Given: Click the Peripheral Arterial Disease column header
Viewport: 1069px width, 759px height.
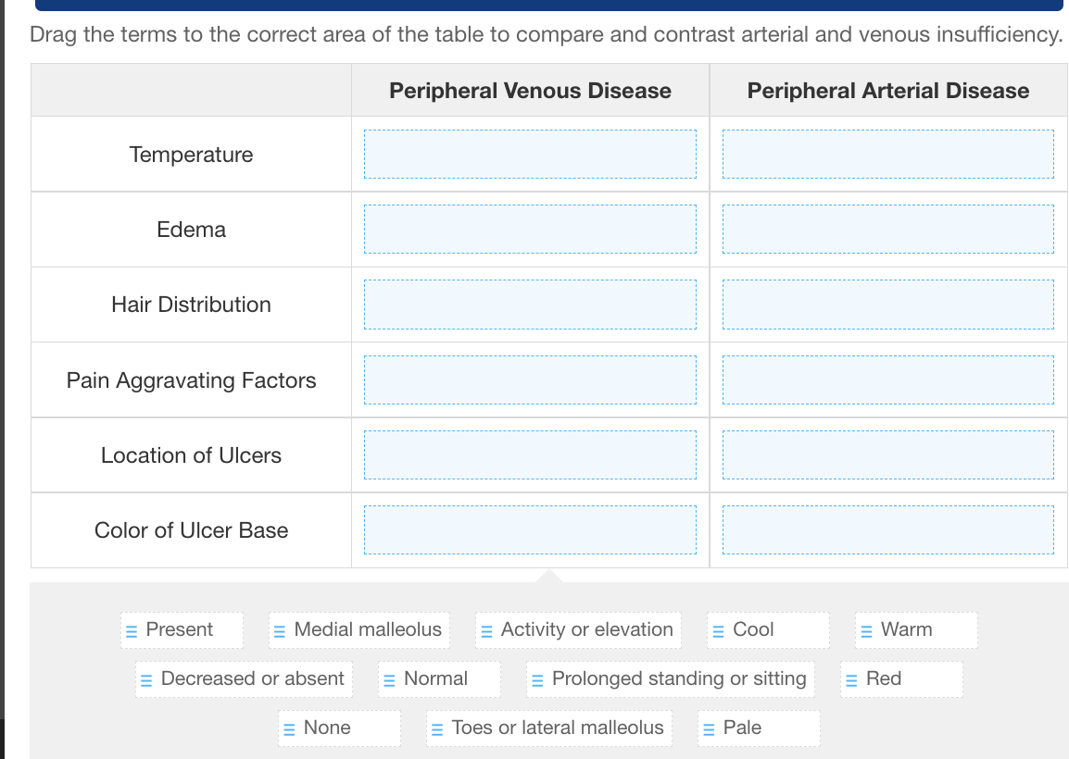Looking at the screenshot, I should pos(888,91).
